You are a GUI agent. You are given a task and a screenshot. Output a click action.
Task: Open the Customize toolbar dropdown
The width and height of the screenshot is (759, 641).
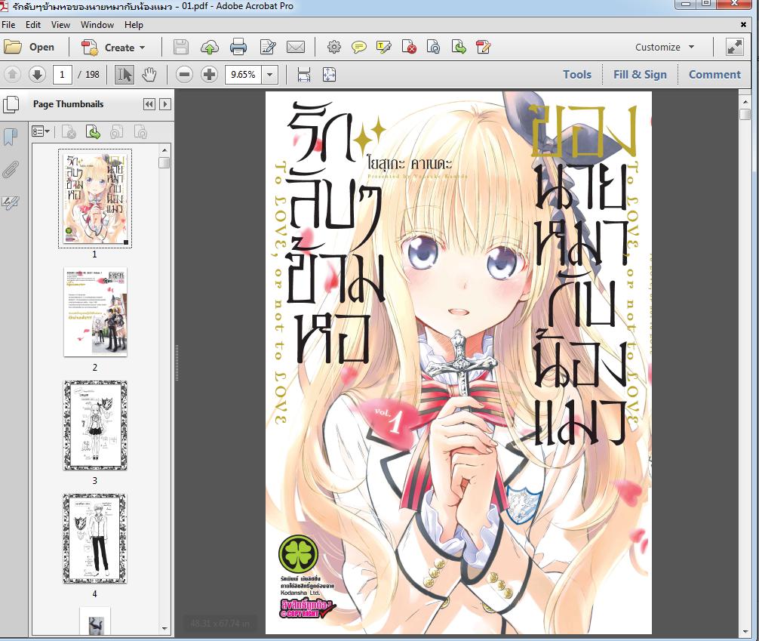coord(665,47)
